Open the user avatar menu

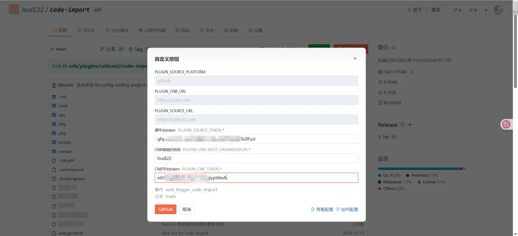tap(498, 10)
